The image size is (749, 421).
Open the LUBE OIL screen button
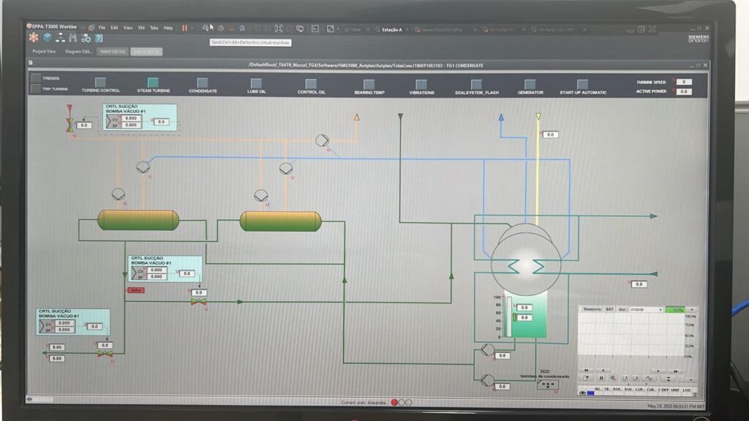(x=256, y=83)
